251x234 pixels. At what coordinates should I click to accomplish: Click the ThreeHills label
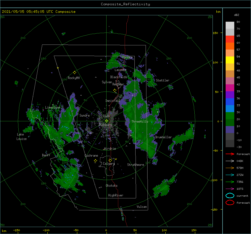(140, 122)
